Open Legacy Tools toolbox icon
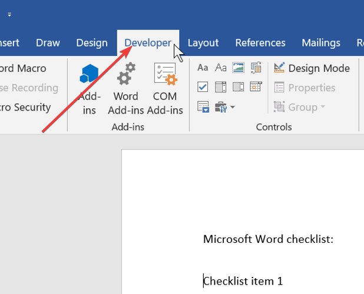This screenshot has width=364, height=294. pos(220,107)
